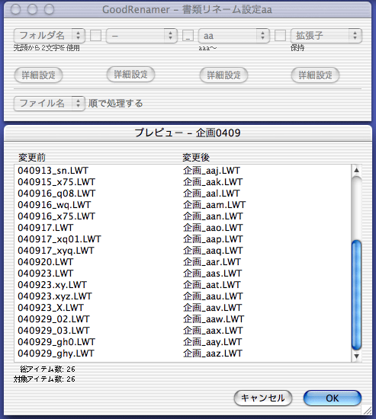Click 詳細設定 button under hyphen dropdown
The image size is (376, 419).
tap(130, 75)
